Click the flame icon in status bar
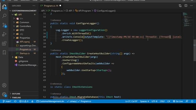The width and height of the screenshot is (196, 110). pos(32,101)
